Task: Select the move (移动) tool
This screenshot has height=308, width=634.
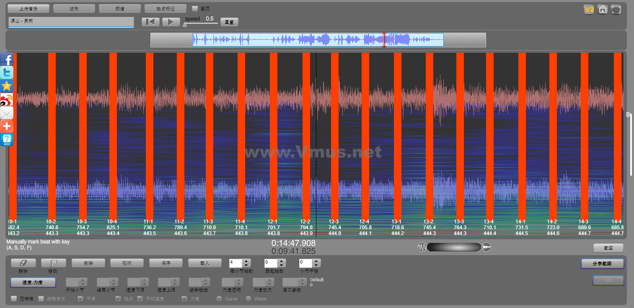Action: 53,263
